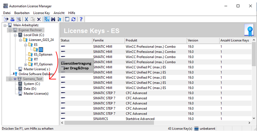Expand the RT_Optionen folder
The width and height of the screenshot is (257, 131).
26,65
